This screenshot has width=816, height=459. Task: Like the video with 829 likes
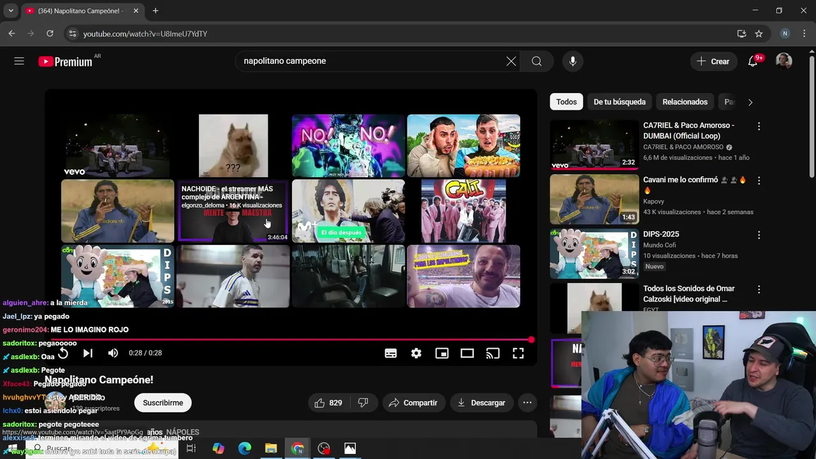(x=329, y=403)
